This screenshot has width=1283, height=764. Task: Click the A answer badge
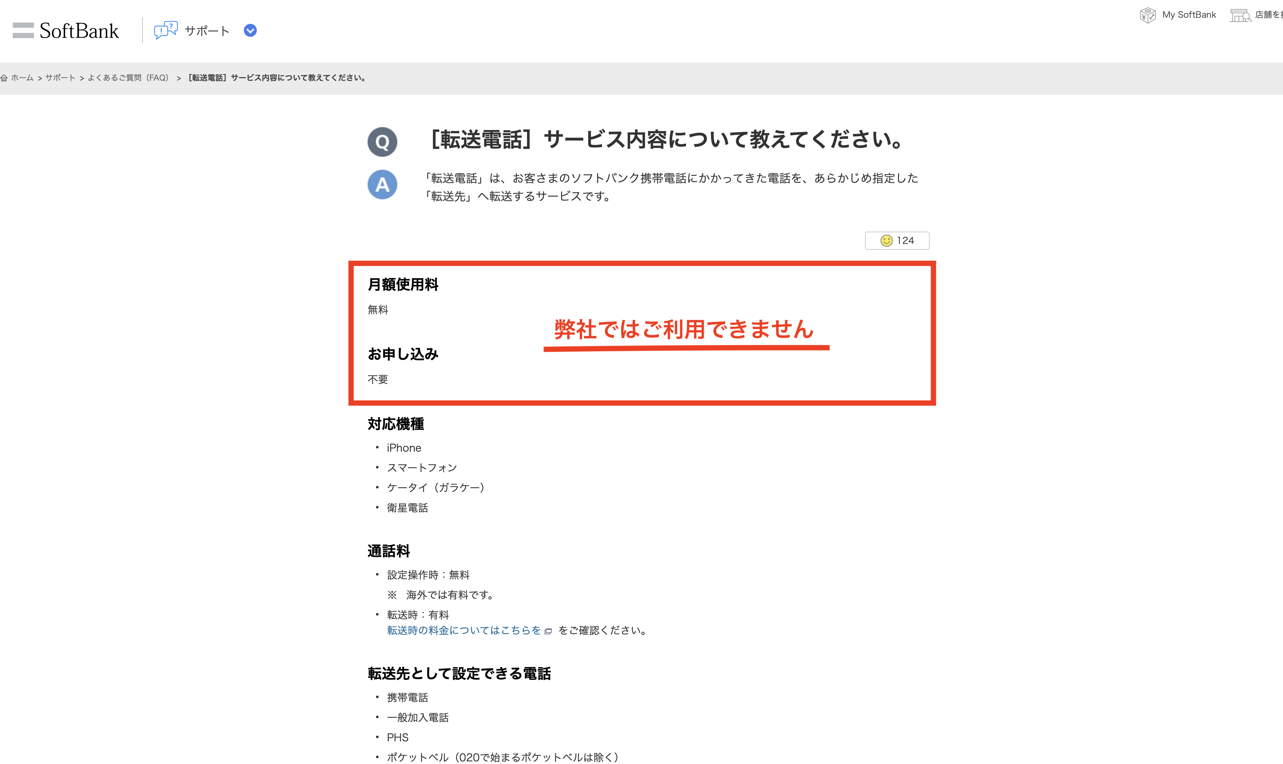(382, 184)
